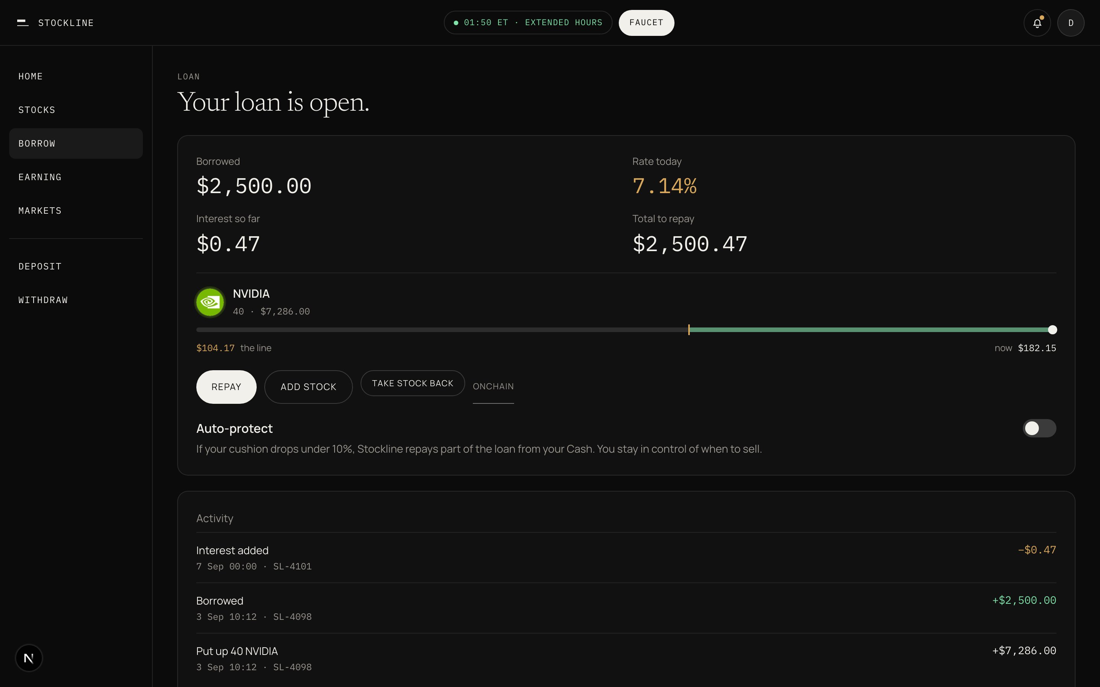Click the NVIDIA logo icon

(210, 302)
